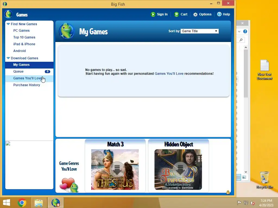Viewport: 278px width, 208px height.
Task: Click the Big Fish title bar icon
Action: (5, 4)
